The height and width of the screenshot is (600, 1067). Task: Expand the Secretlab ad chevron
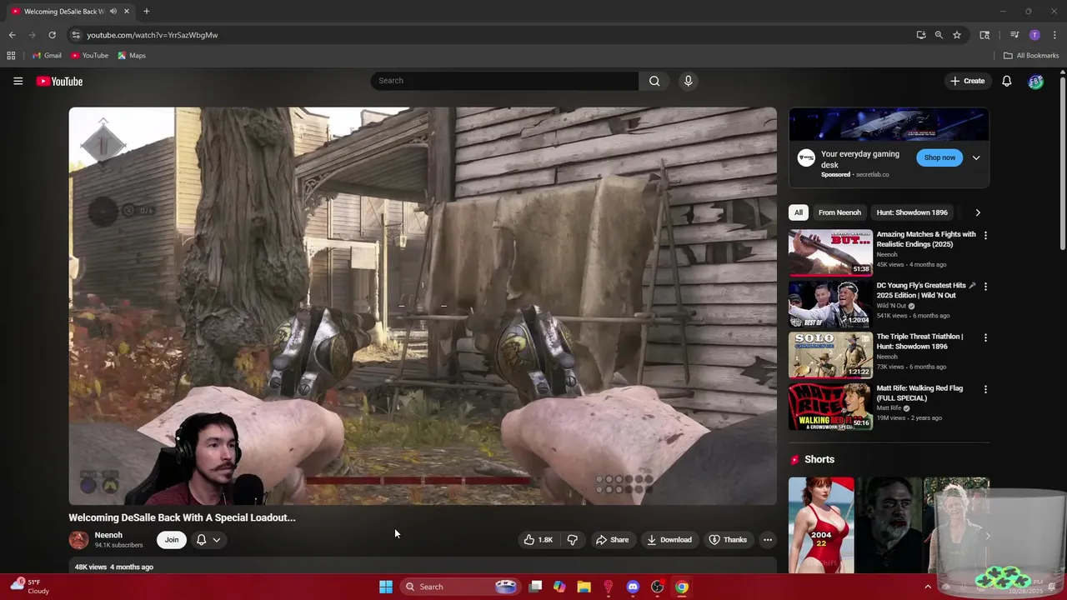pyautogui.click(x=976, y=157)
